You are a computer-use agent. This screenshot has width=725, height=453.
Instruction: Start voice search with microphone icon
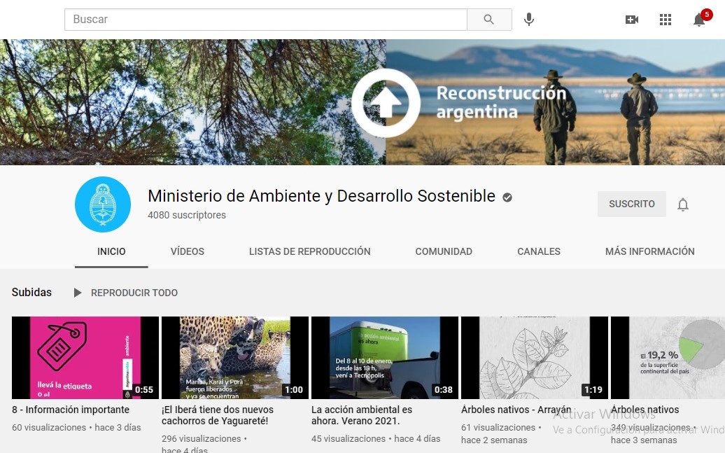pos(529,20)
